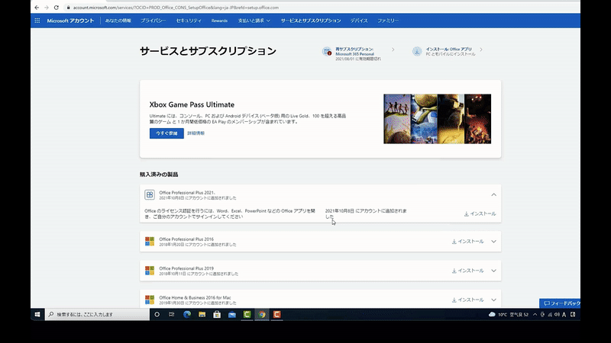This screenshot has height=343, width=611.
Task: Reload the page with the refresh icon
Action: pyautogui.click(x=56, y=8)
